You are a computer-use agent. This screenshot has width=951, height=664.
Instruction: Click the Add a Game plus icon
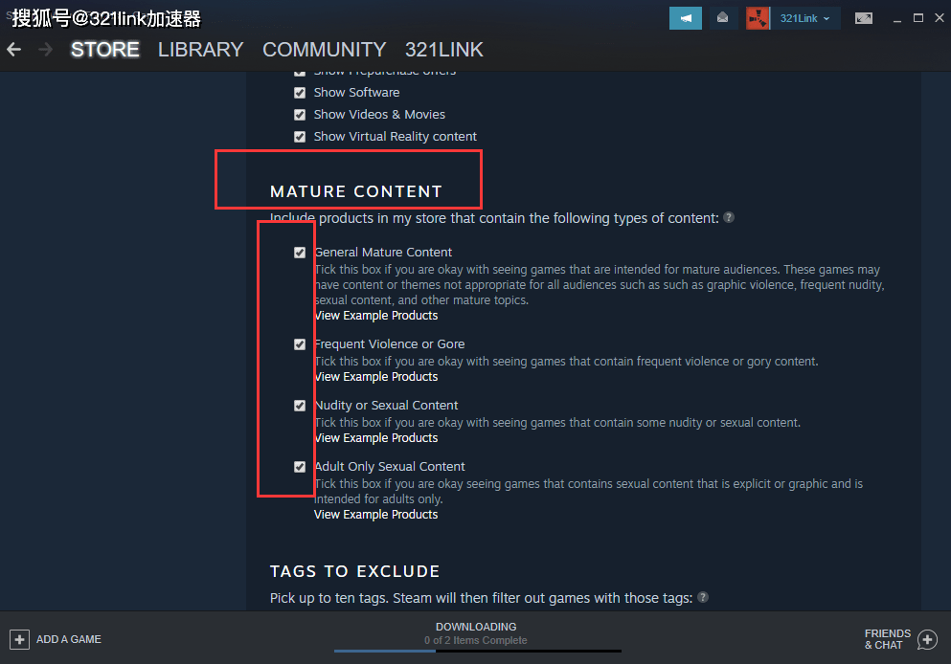(19, 639)
